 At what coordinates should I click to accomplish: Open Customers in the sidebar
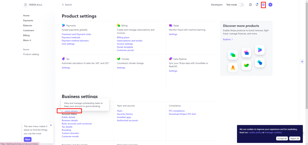(29, 30)
